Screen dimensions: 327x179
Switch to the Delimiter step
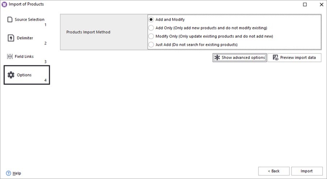[25, 38]
